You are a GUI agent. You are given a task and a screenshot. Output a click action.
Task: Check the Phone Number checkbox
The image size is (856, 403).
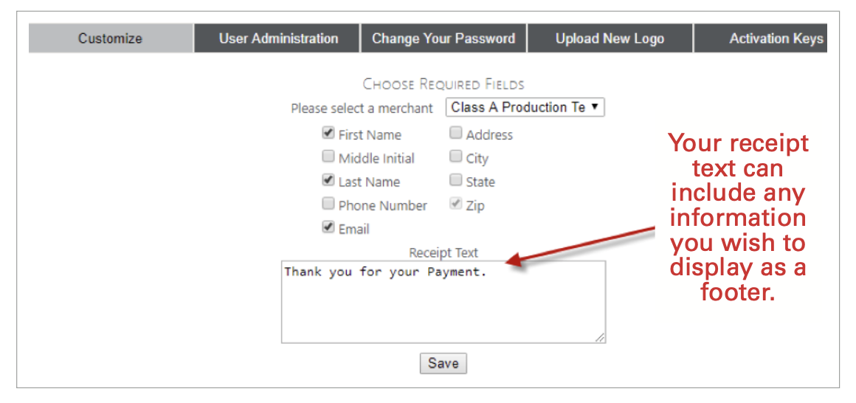click(x=328, y=204)
